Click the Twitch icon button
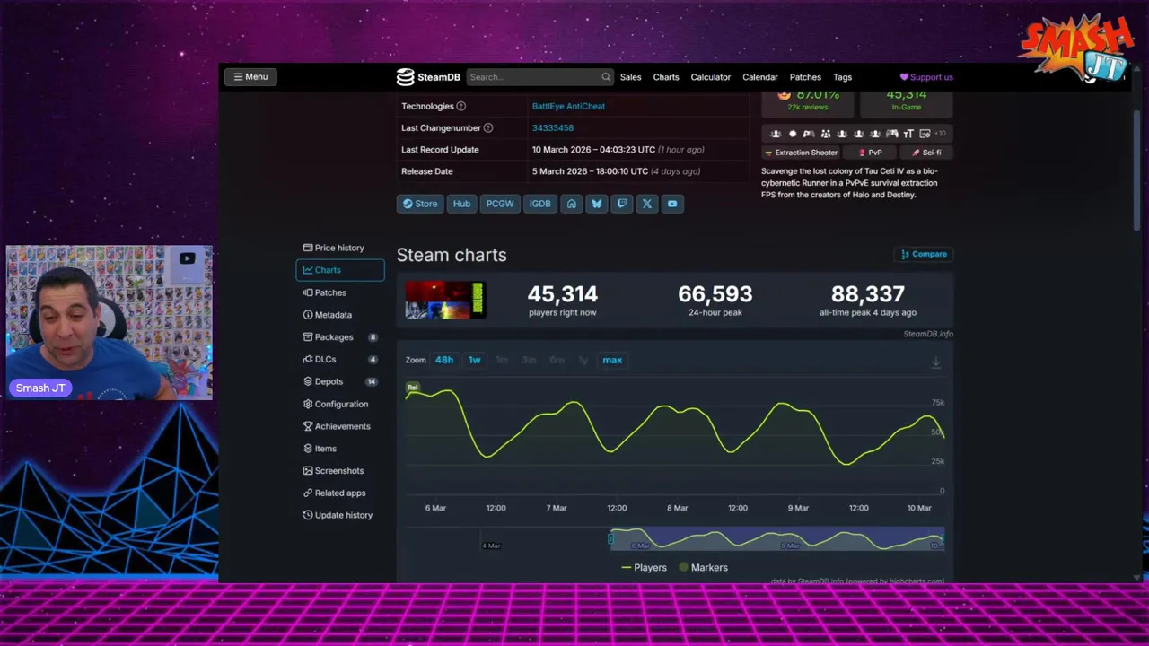 621,204
